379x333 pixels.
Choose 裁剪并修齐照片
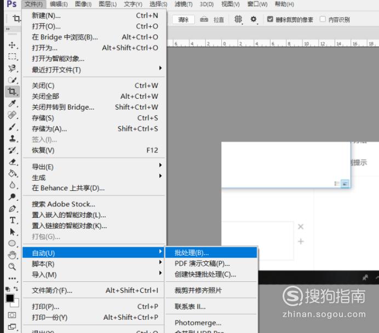click(x=211, y=290)
